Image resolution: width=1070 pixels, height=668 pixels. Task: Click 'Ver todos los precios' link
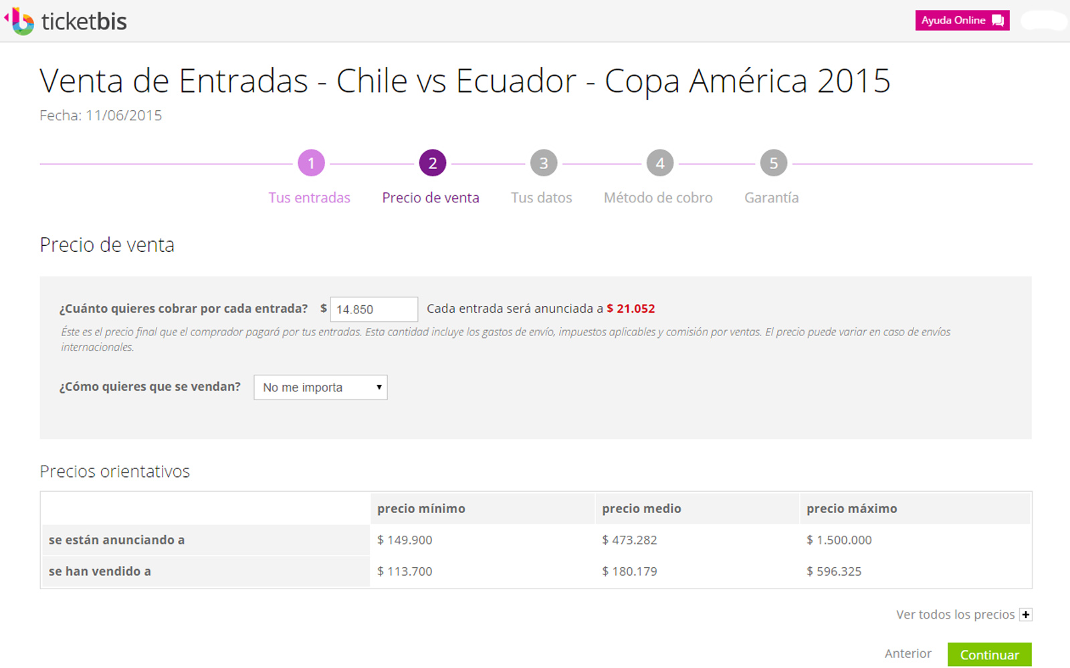pos(955,615)
